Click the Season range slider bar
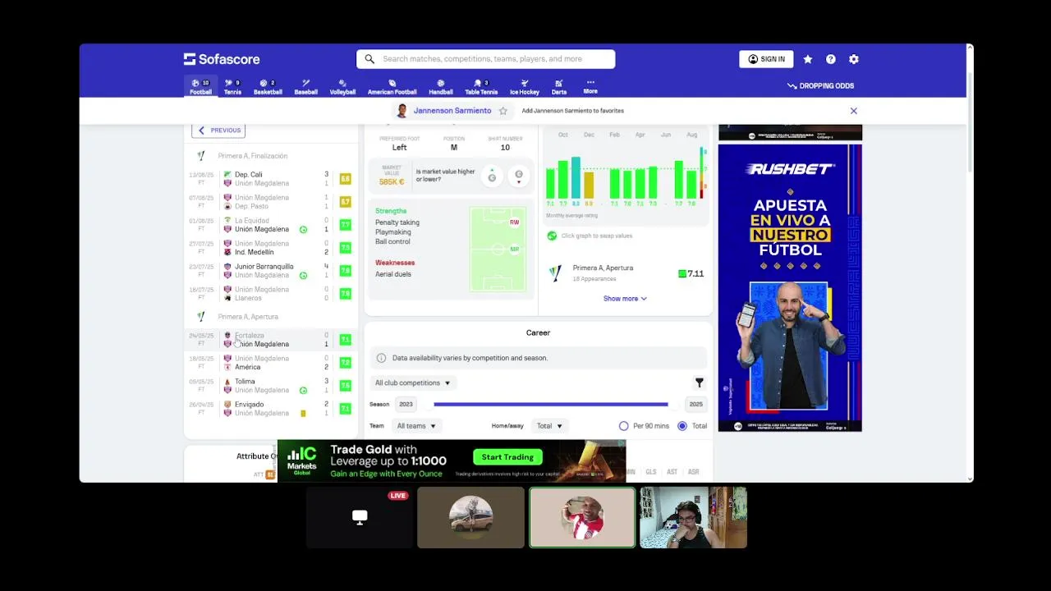1051x591 pixels. pos(551,404)
